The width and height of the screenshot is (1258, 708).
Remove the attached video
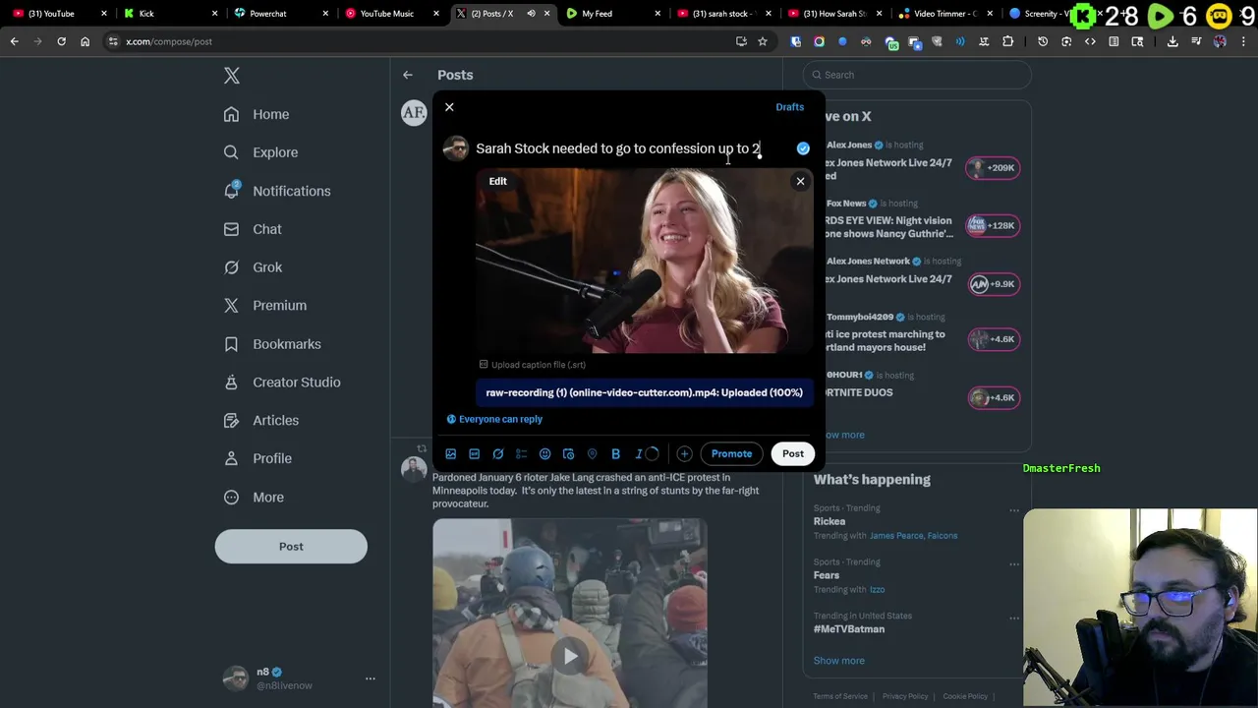click(x=800, y=181)
